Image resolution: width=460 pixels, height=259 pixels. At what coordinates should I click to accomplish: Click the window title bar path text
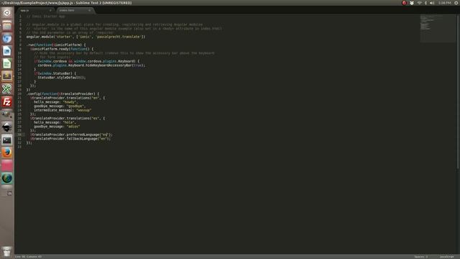tap(67, 3)
